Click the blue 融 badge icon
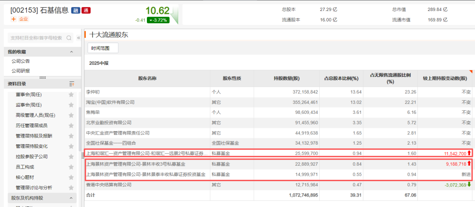This screenshot has width=475, height=207. (x=75, y=11)
